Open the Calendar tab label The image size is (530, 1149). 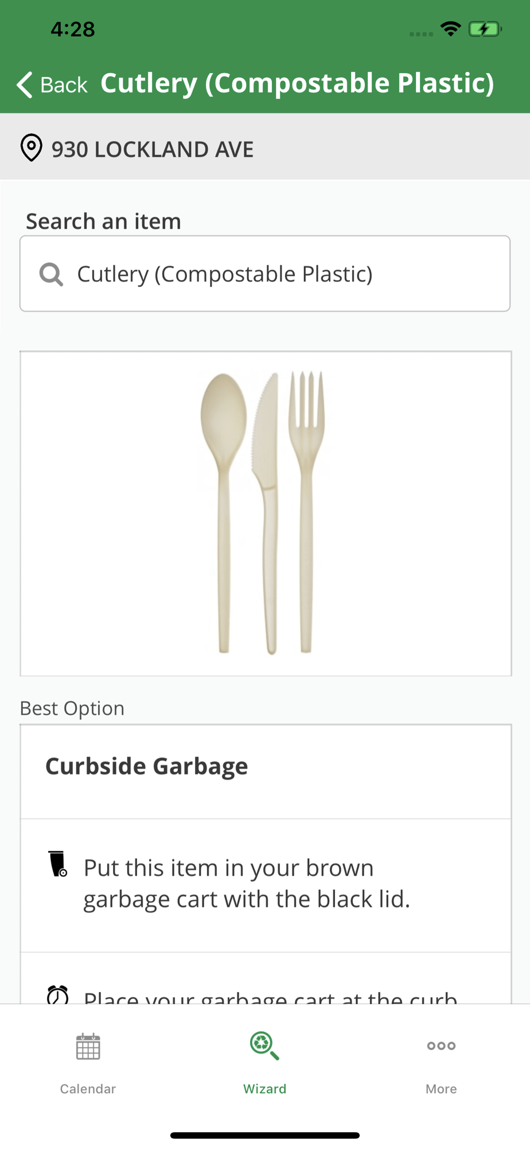[88, 1089]
